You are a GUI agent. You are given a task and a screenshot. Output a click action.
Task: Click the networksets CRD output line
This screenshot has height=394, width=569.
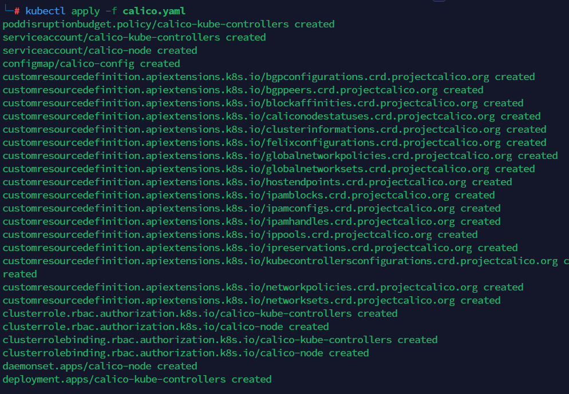pos(251,300)
